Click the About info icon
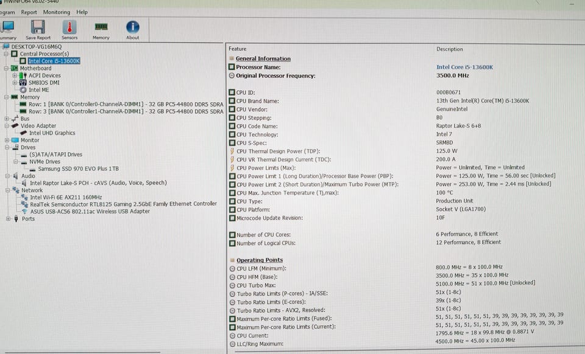The width and height of the screenshot is (585, 354). point(132,27)
